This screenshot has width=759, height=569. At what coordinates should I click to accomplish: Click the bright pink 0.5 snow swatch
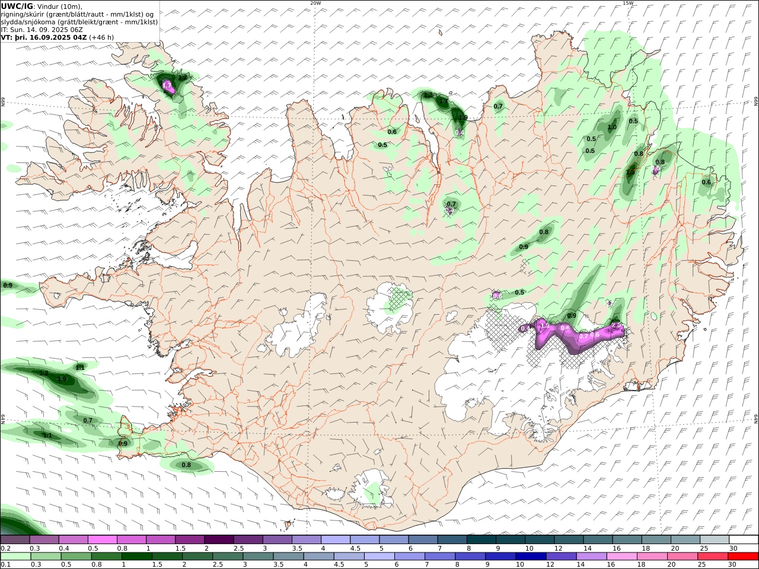103,540
